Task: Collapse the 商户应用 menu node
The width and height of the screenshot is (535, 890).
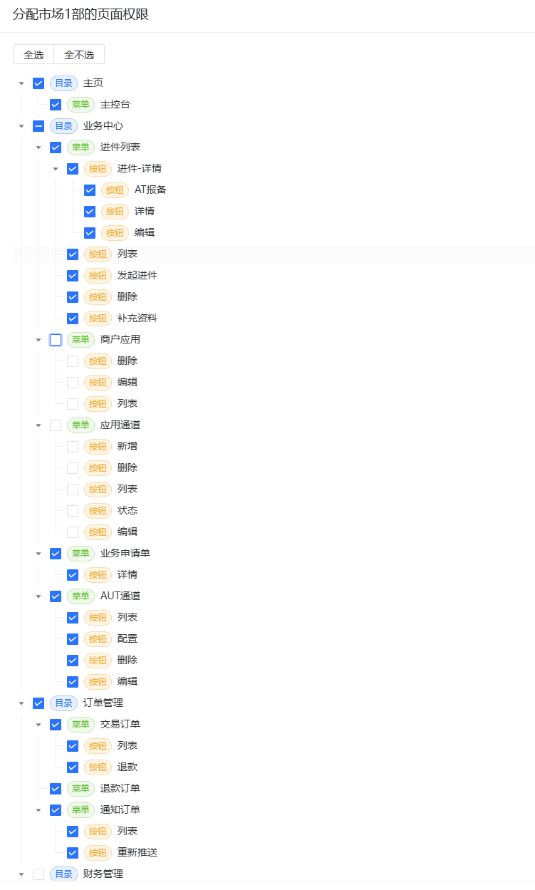Action: point(38,340)
